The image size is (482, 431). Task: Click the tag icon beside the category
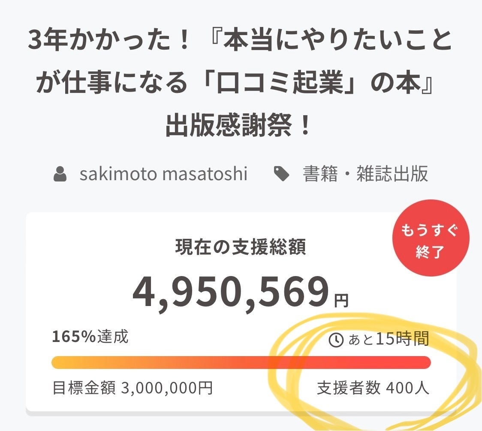[x=282, y=175]
